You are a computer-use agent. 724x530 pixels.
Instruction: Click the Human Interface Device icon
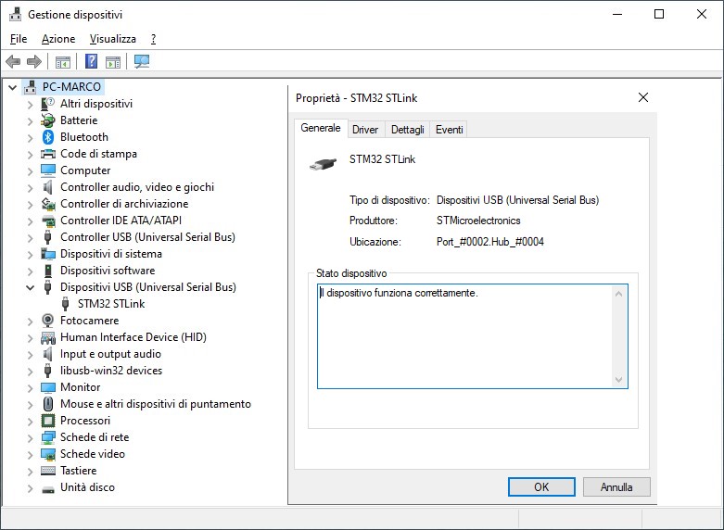click(48, 337)
